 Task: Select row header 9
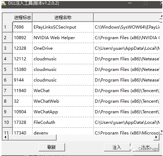(x=7, y=112)
